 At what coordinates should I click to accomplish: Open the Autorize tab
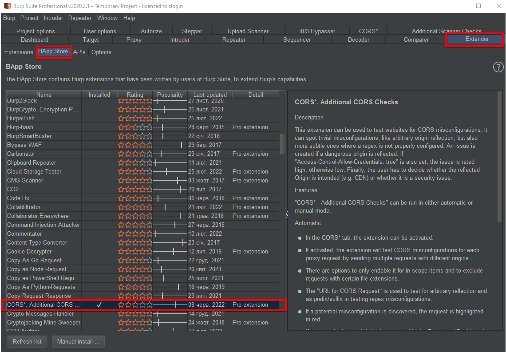tap(151, 31)
